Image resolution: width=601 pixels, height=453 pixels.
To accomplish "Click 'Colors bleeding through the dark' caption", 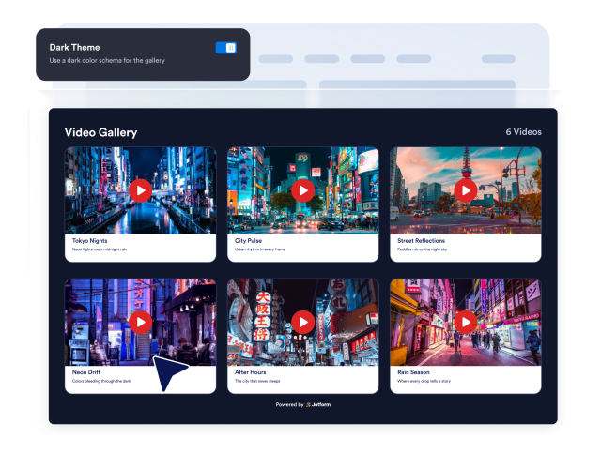I will click(101, 381).
